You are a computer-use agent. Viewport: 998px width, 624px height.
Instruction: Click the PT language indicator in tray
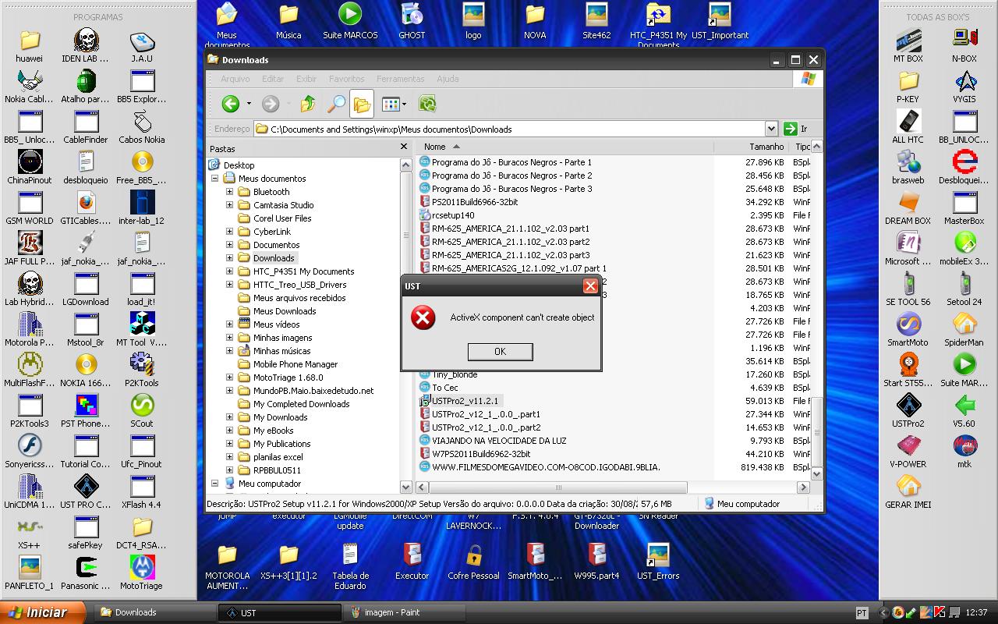(862, 612)
